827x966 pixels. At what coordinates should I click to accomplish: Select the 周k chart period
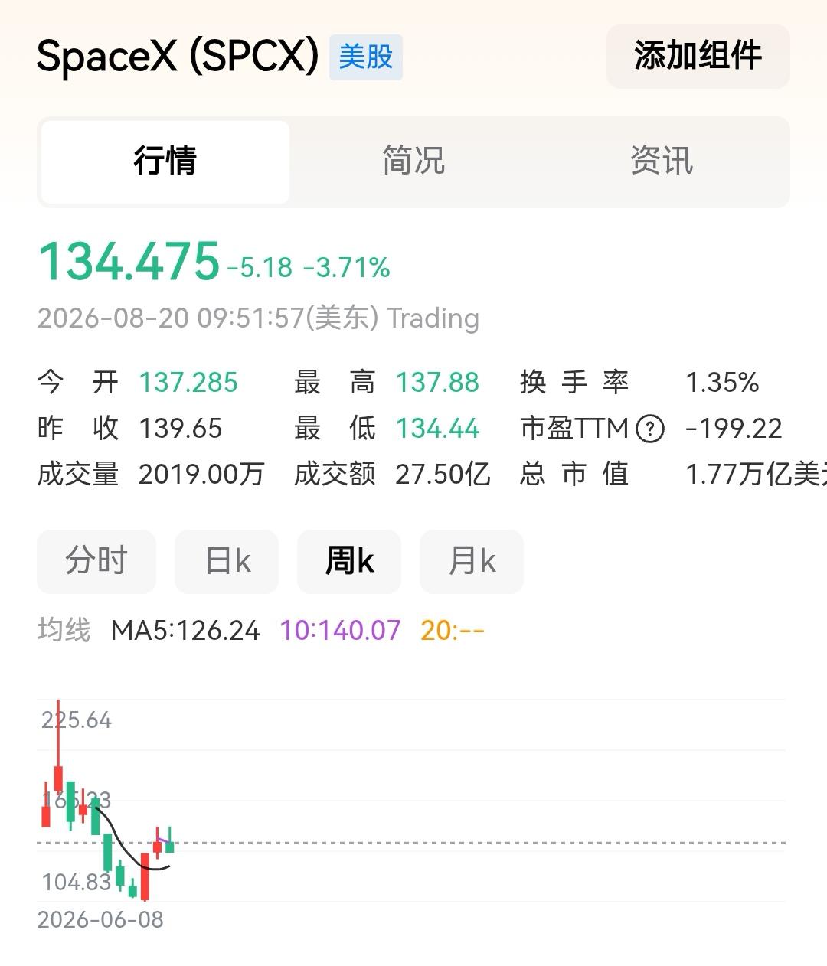(349, 561)
